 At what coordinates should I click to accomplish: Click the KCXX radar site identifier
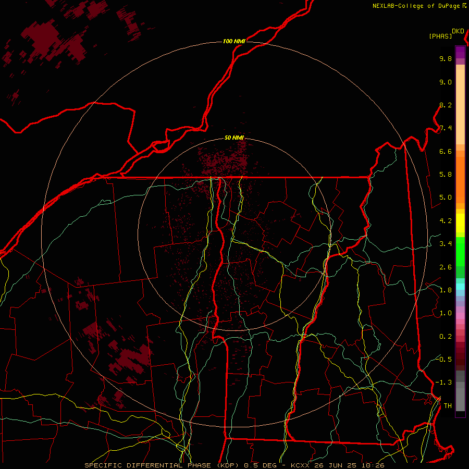coord(300,465)
